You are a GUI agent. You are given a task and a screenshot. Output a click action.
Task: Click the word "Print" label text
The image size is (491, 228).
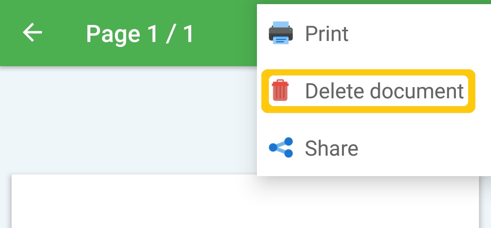pyautogui.click(x=327, y=33)
